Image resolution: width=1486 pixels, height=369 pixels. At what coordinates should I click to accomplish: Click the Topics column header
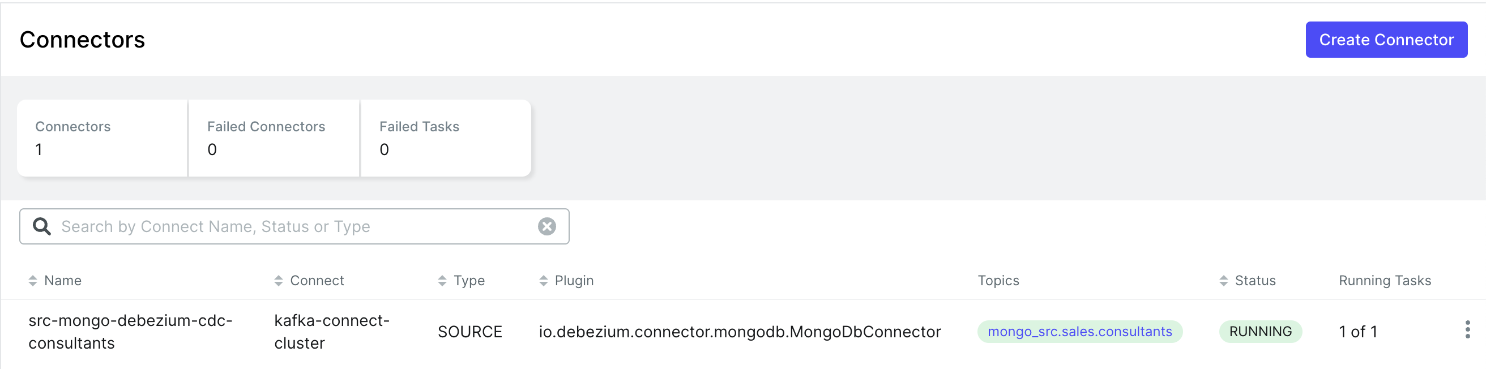click(x=998, y=281)
